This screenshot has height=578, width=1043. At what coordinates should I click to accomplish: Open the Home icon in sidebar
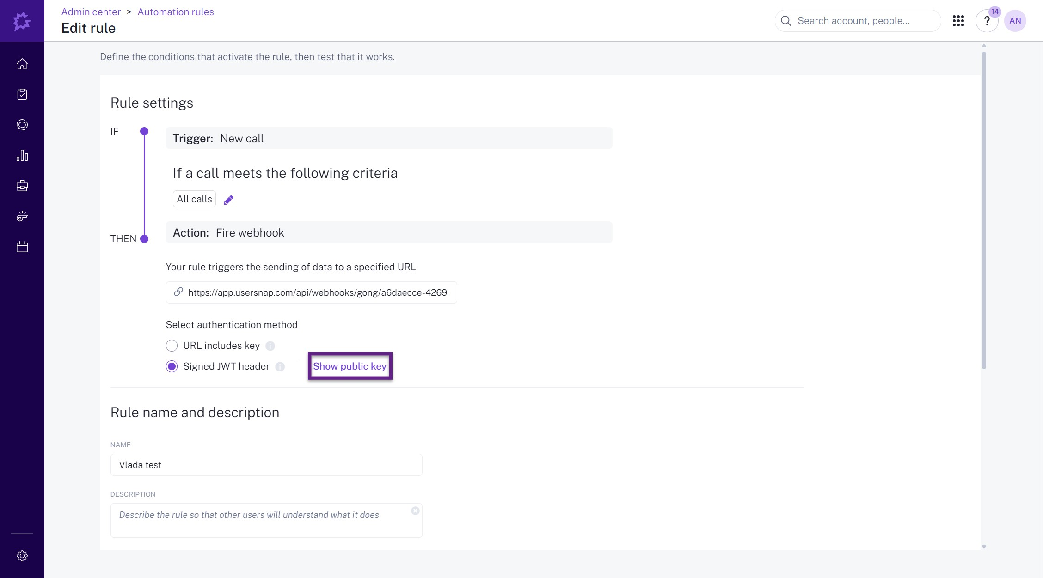click(x=22, y=64)
